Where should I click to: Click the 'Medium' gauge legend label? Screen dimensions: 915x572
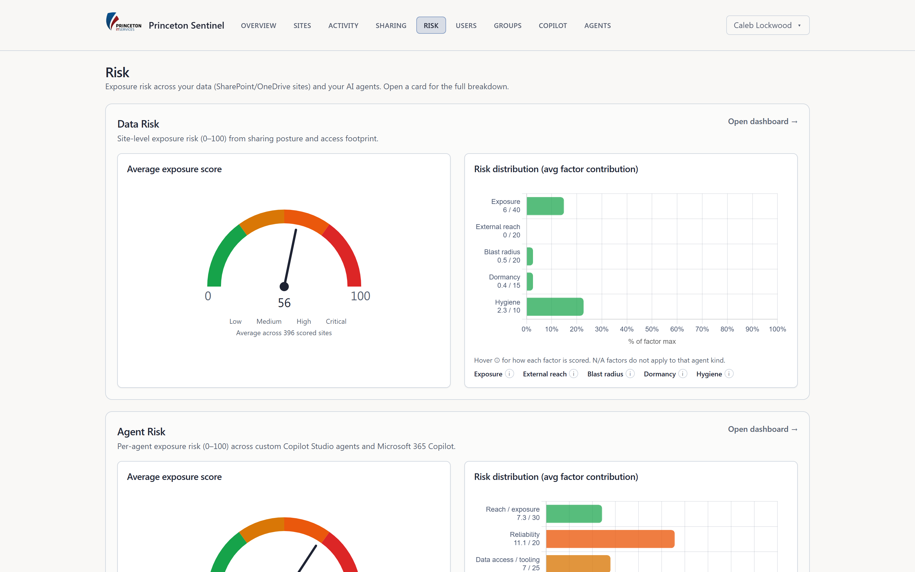269,321
